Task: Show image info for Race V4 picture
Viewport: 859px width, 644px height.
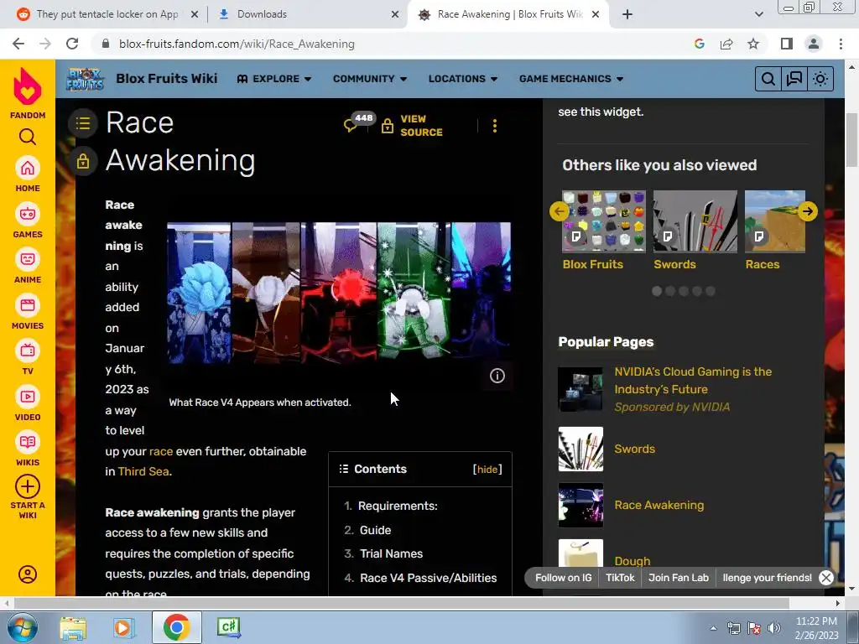Action: [x=497, y=376]
